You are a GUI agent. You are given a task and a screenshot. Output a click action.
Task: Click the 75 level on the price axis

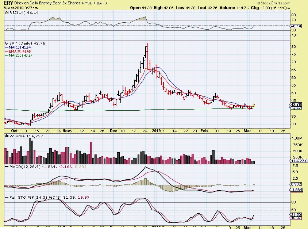point(294,54)
